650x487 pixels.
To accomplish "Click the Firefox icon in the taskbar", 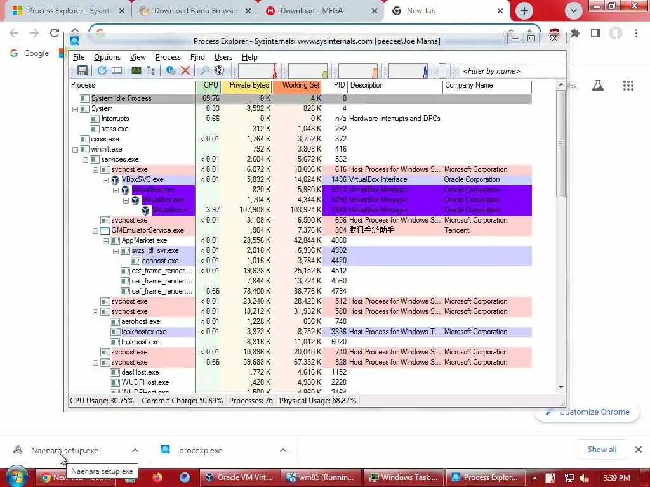I will pyautogui.click(x=157, y=477).
